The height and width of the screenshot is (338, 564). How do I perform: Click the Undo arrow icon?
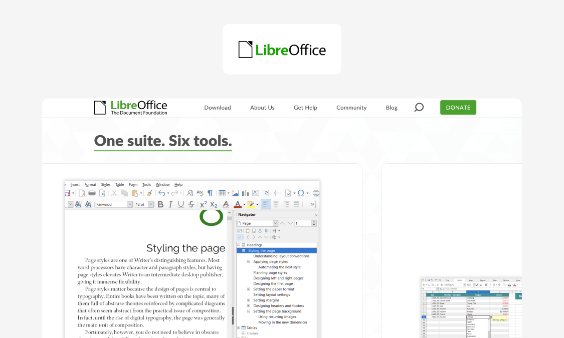pyautogui.click(x=162, y=193)
